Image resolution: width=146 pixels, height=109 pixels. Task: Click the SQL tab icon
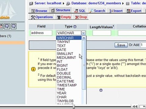point(76,11)
